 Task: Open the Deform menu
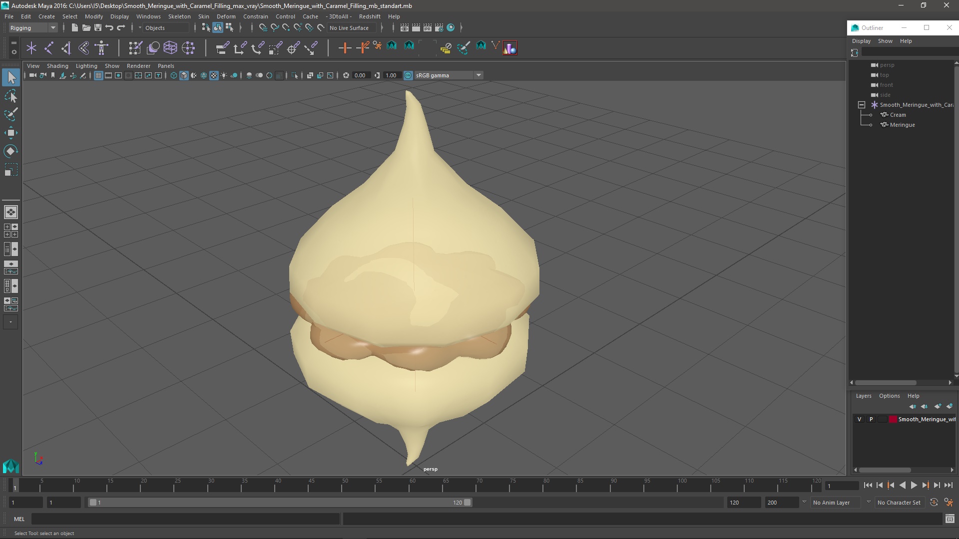(226, 16)
